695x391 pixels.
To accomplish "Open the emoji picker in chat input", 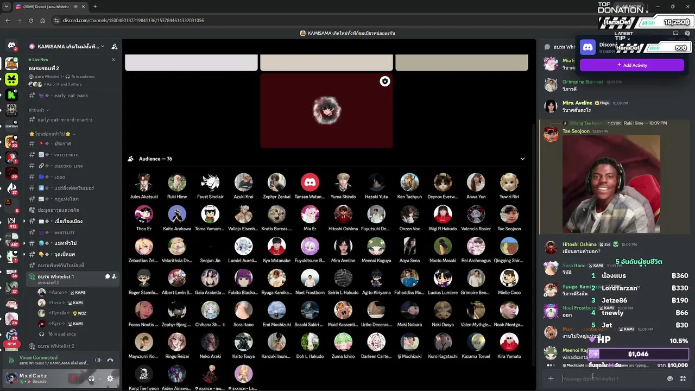I will [x=670, y=379].
